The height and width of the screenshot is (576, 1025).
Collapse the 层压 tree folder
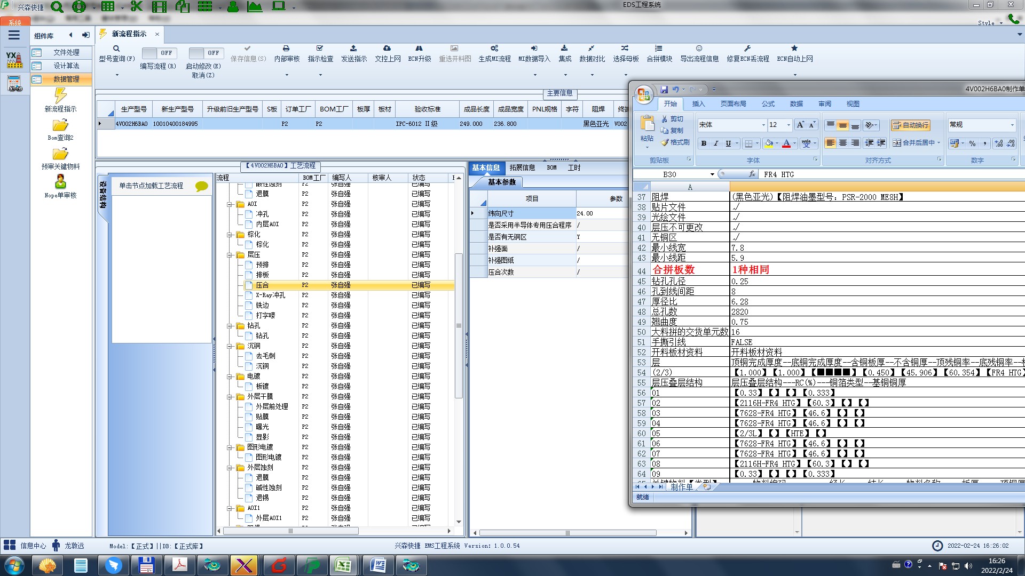point(230,255)
